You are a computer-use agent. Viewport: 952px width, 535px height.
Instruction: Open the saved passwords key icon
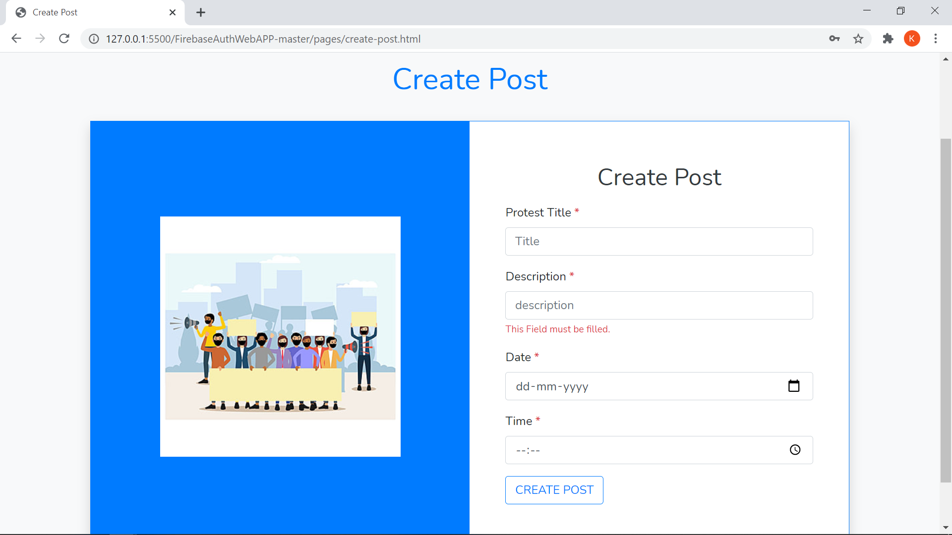click(x=834, y=39)
